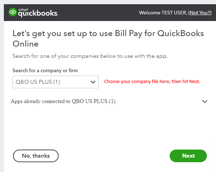The height and width of the screenshot is (172, 216).
Task: Click the "Search for a company or firm" label
Action: 45,70
